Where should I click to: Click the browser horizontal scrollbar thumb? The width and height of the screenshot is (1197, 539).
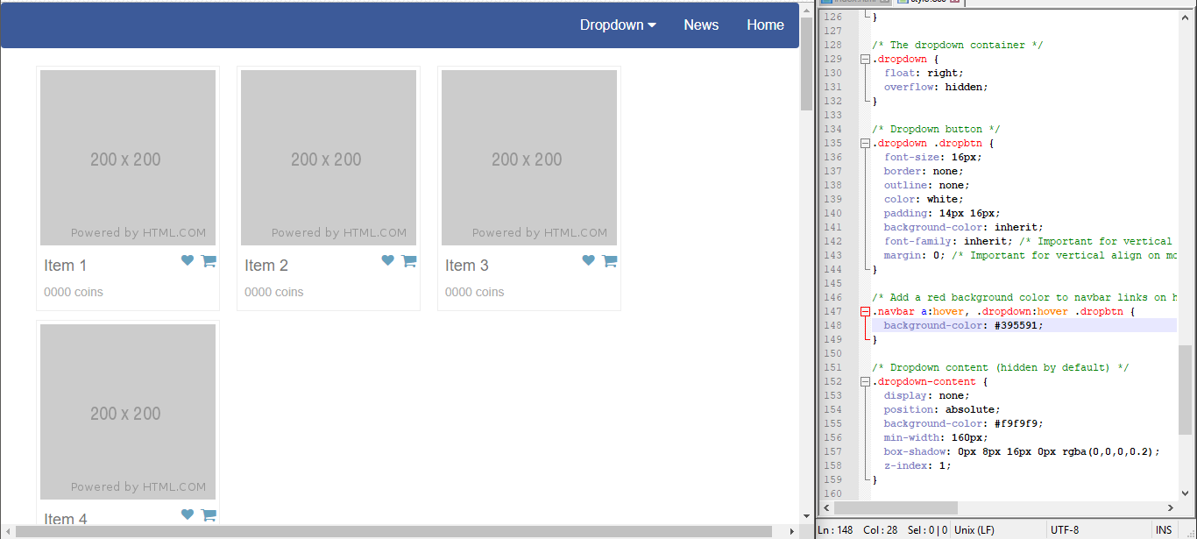[x=393, y=531]
